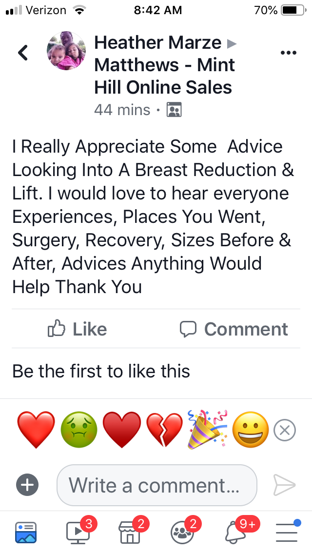Viewport: 312px width, 554px height.
Task: Insert the party popper emoji
Action: [x=207, y=430]
